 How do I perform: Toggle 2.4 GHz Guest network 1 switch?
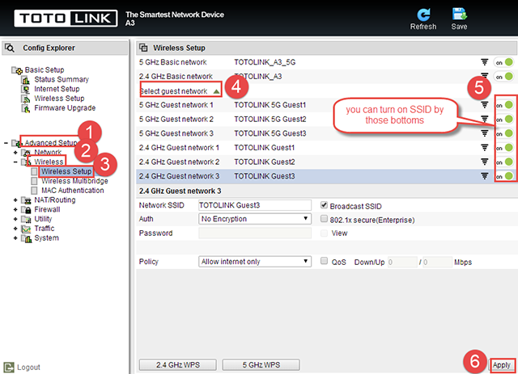(x=505, y=148)
